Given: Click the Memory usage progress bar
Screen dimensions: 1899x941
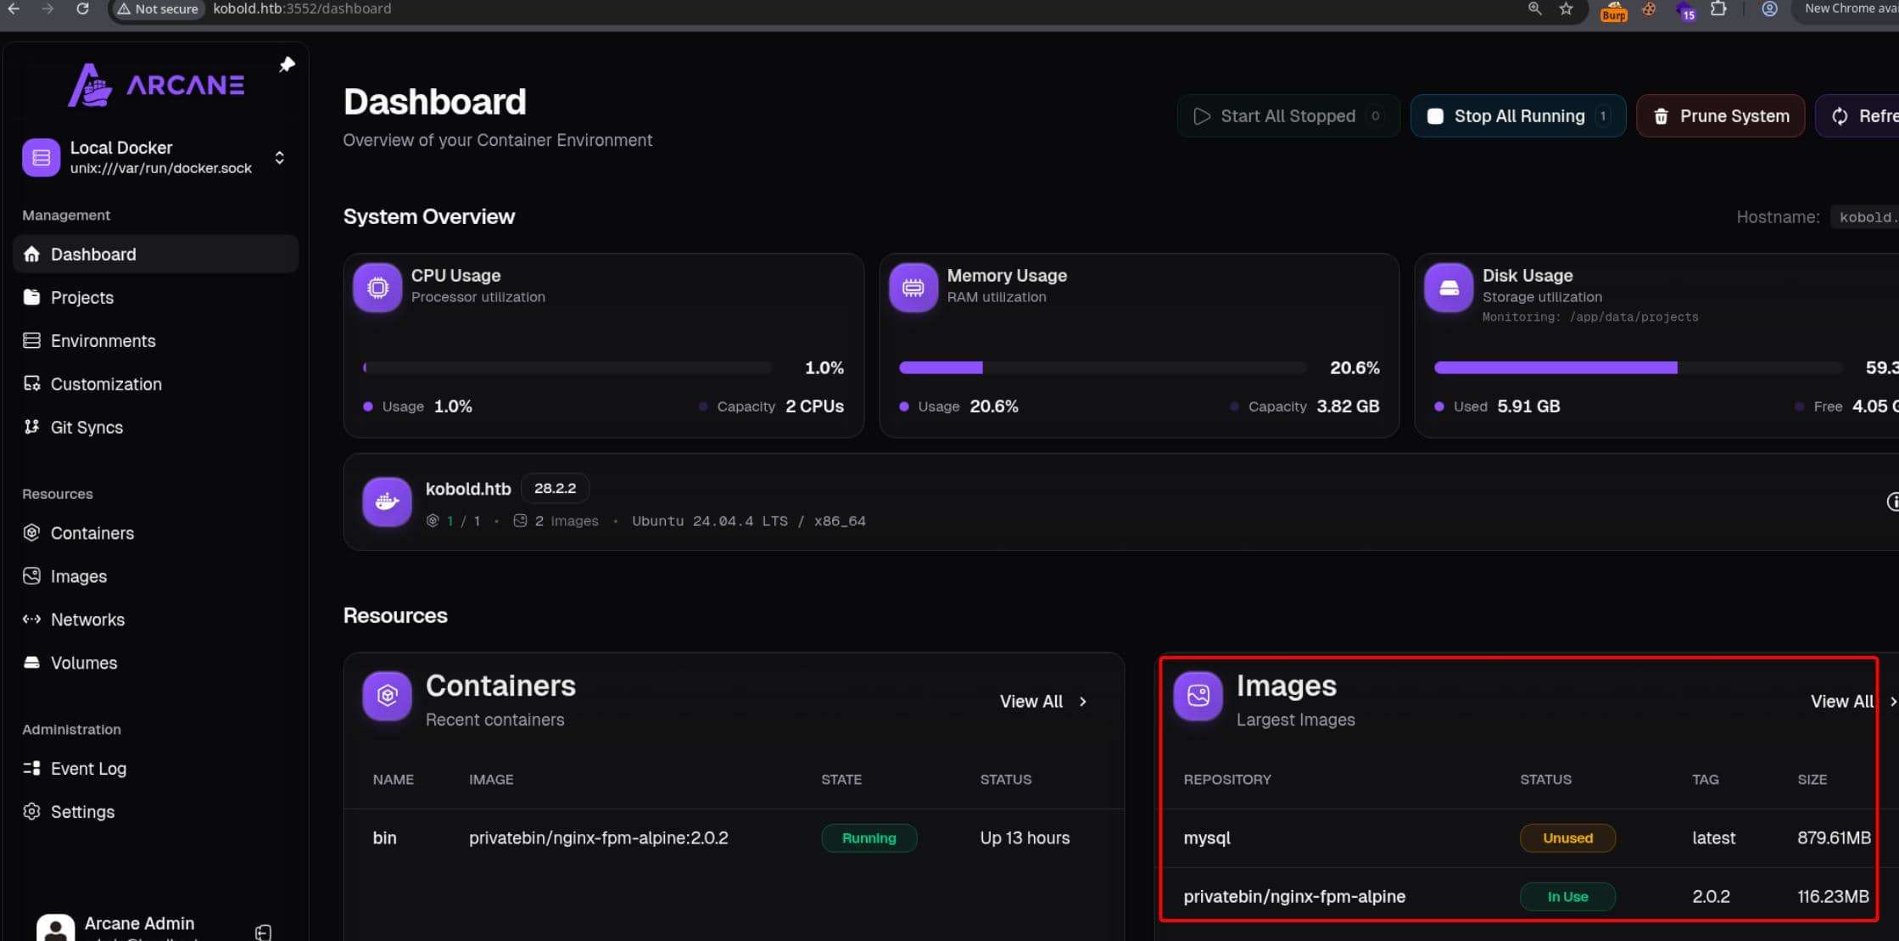Looking at the screenshot, I should 1103,367.
